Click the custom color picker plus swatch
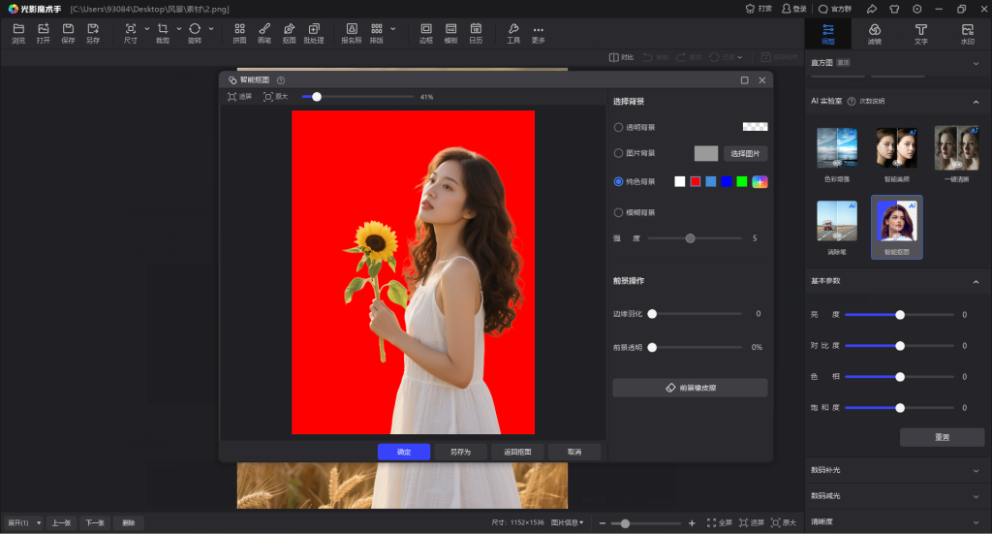The width and height of the screenshot is (992, 534). click(x=759, y=181)
